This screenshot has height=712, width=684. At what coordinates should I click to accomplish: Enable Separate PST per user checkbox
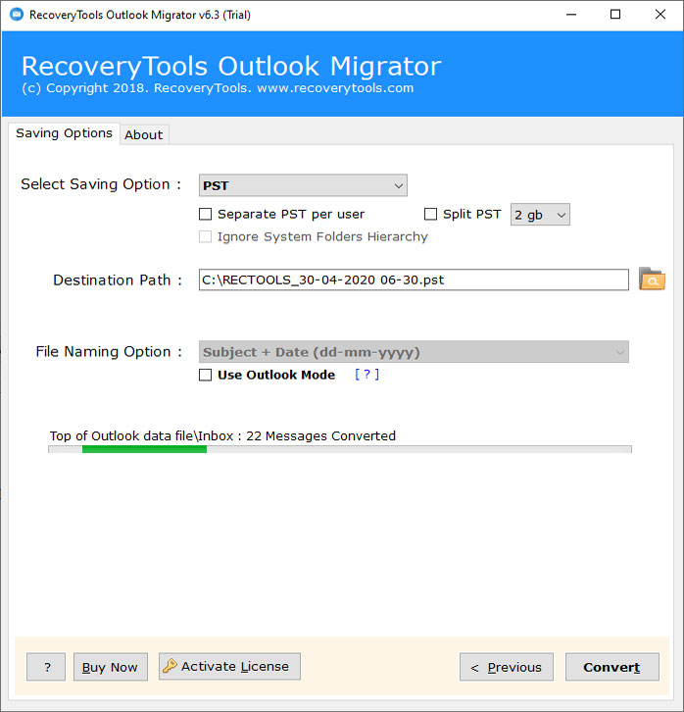click(206, 214)
